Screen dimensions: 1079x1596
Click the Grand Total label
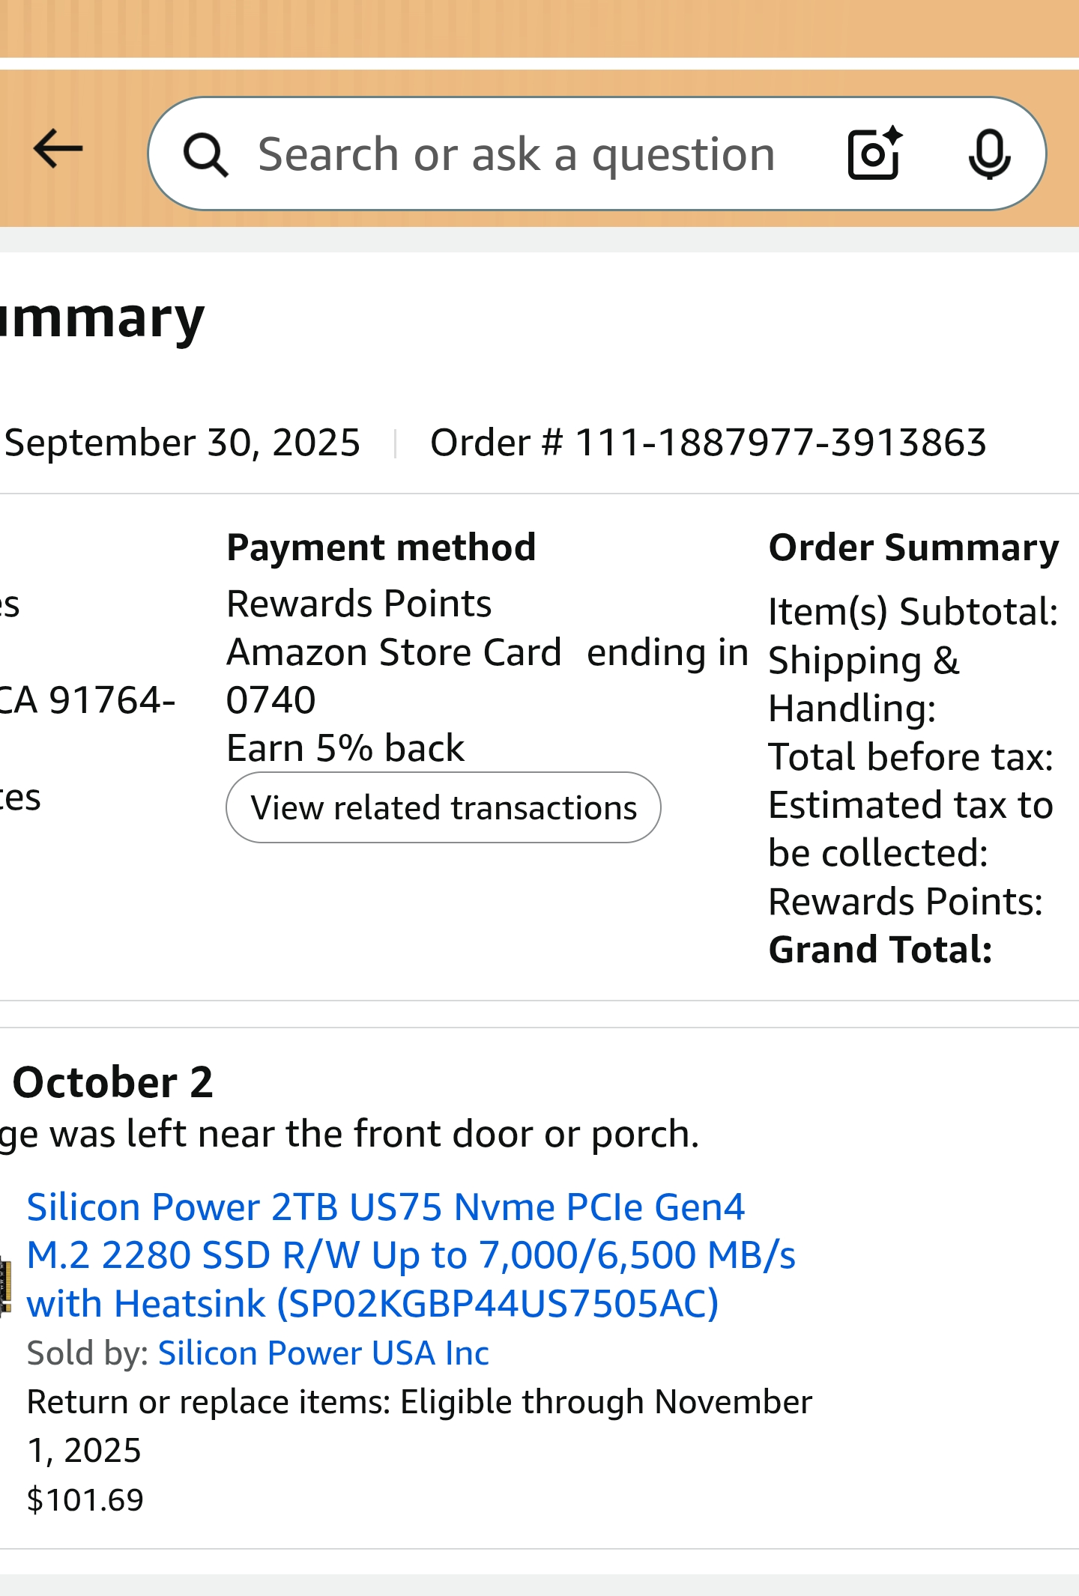click(x=880, y=950)
